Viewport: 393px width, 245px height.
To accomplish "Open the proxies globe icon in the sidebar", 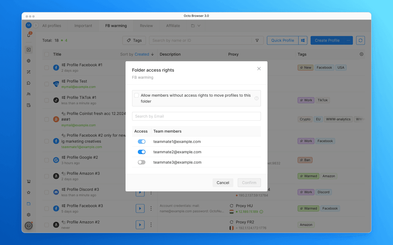I will [29, 61].
